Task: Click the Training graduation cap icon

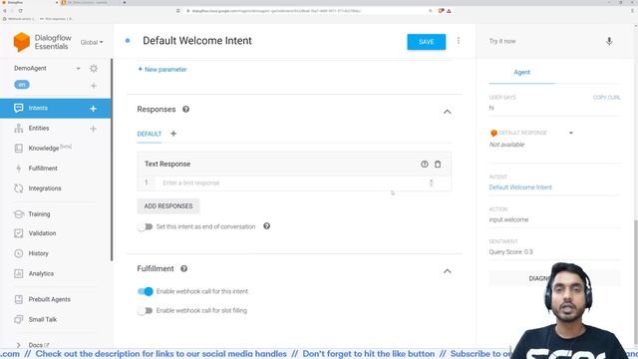Action: [18, 213]
